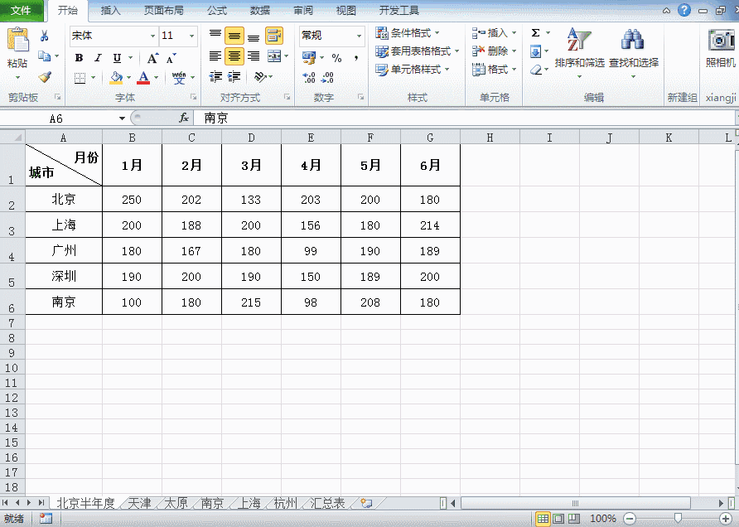739x527 pixels.
Task: Toggle underline formatting
Action: [117, 58]
